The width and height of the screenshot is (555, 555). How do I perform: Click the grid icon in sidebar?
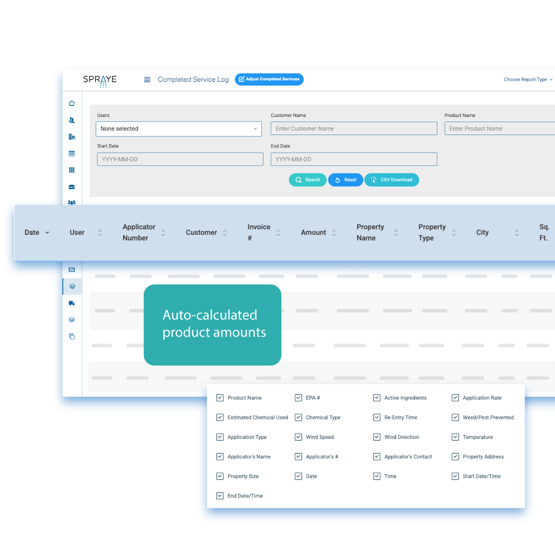pyautogui.click(x=72, y=170)
